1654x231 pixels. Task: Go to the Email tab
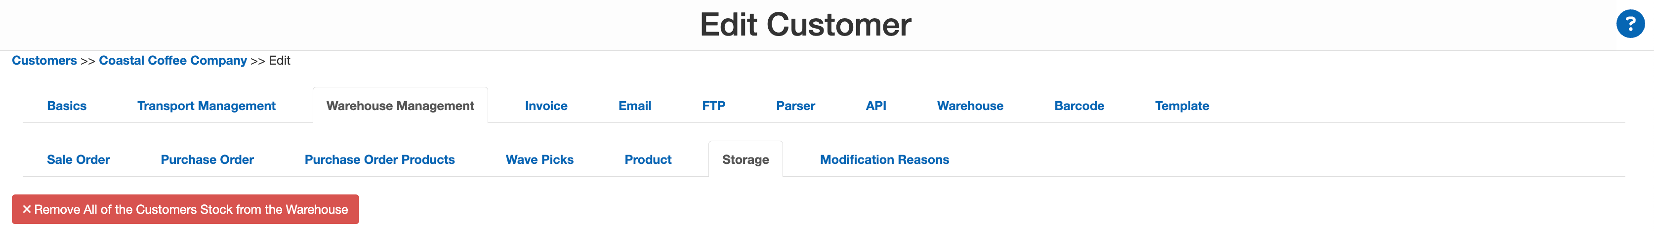pyautogui.click(x=634, y=106)
